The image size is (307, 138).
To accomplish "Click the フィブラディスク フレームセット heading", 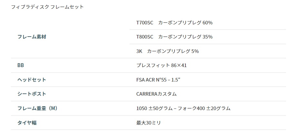I will tap(47, 7).
